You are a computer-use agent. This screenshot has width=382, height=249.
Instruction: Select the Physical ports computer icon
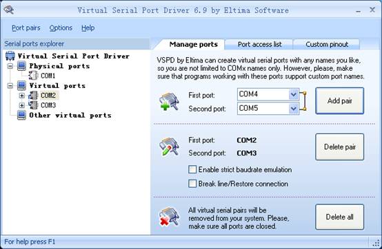click(x=21, y=66)
